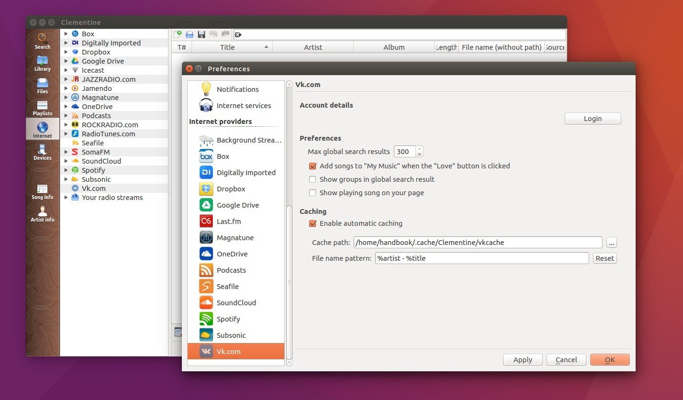The image size is (683, 400).
Task: Expand Google Drive tree node
Action: click(67, 61)
